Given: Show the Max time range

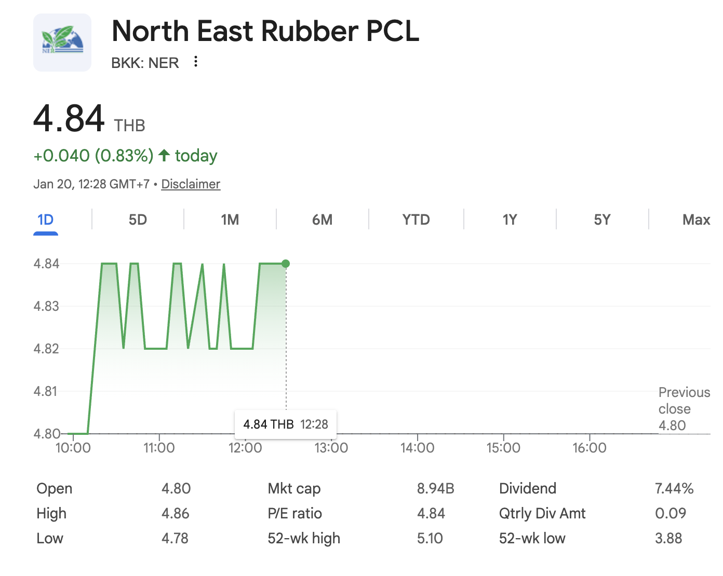Looking at the screenshot, I should [x=696, y=220].
